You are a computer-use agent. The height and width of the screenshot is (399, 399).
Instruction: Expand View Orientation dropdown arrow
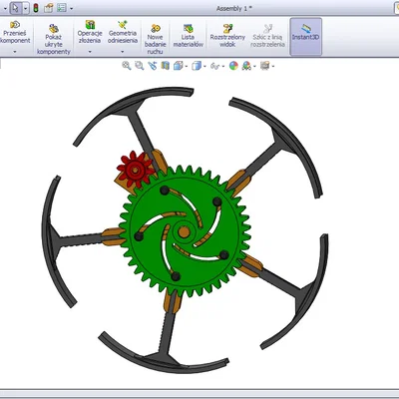pyautogui.click(x=187, y=67)
